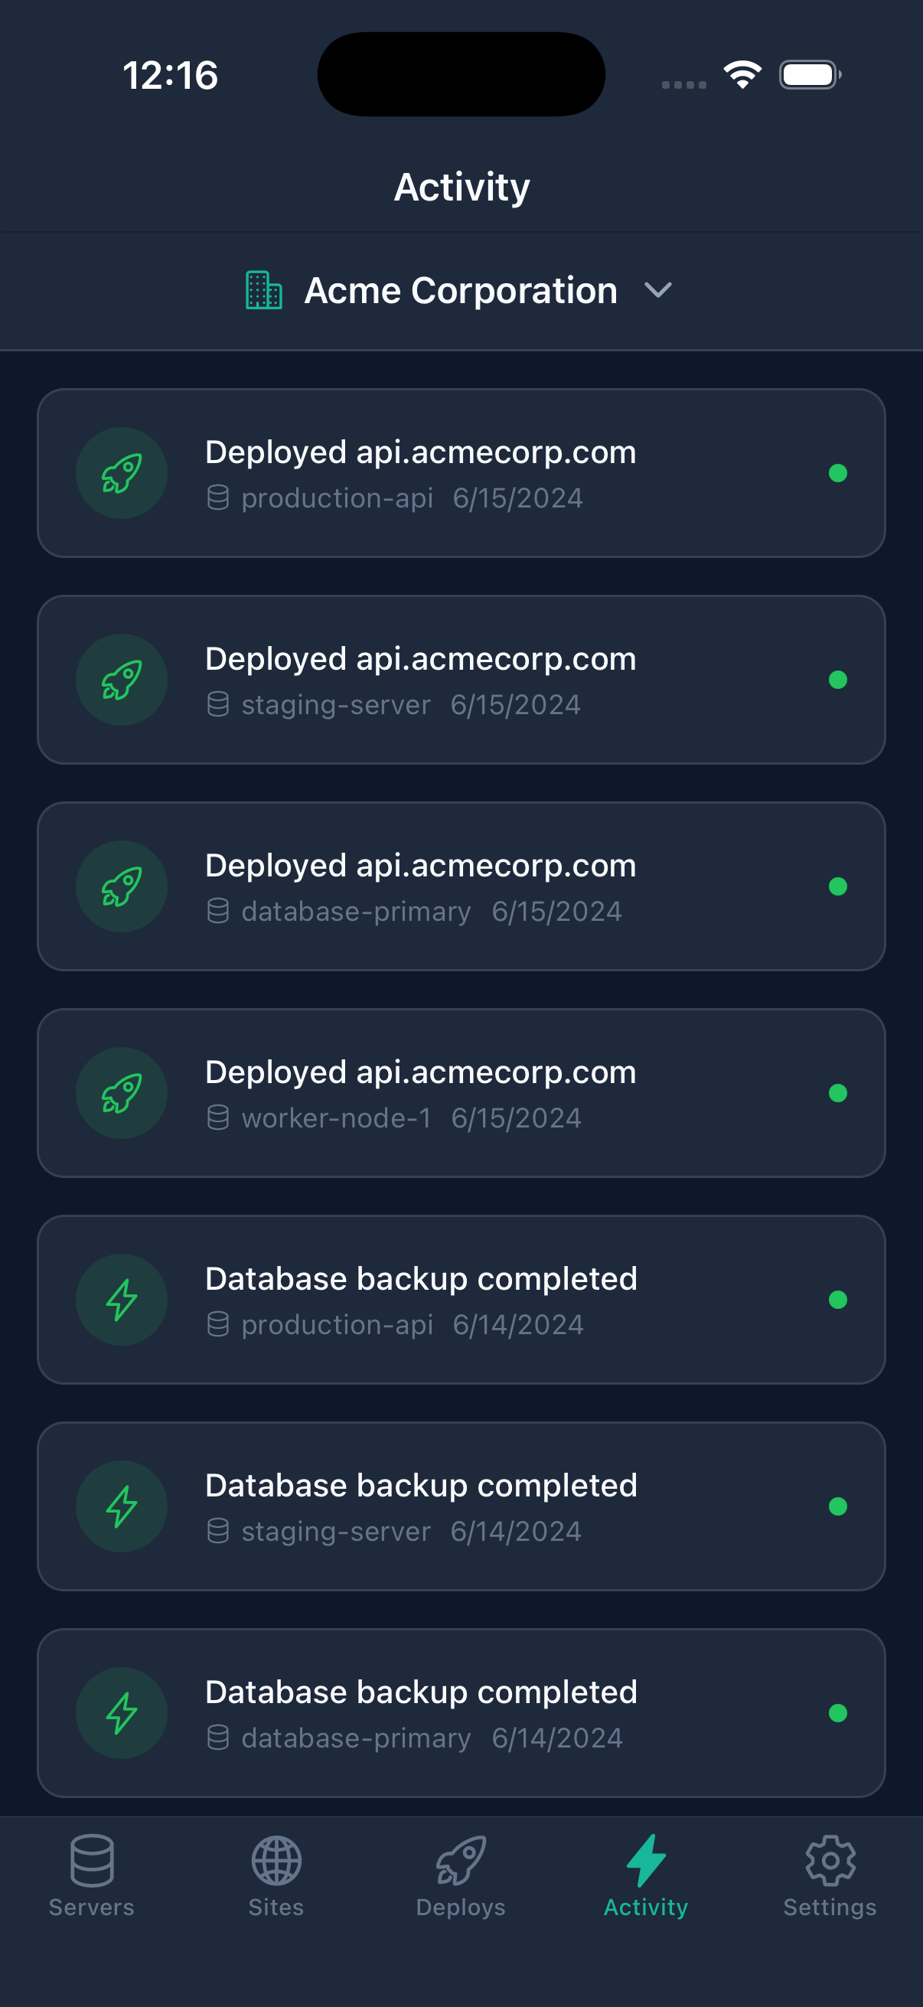Open the staging-server Database backup completed entry
This screenshot has height=2007, width=923.
pyautogui.click(x=461, y=1506)
